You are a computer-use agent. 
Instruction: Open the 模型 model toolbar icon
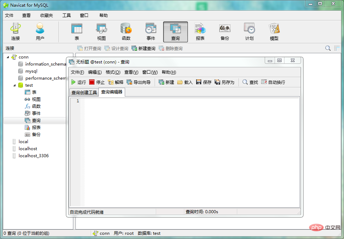(274, 32)
